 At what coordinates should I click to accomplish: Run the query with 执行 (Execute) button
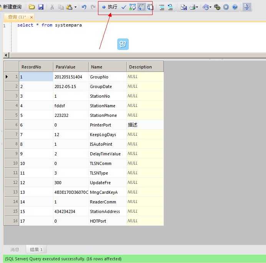pyautogui.click(x=110, y=7)
